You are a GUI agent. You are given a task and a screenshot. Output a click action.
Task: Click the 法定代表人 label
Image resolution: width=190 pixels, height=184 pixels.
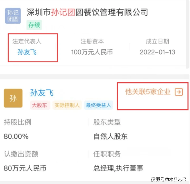(x=27, y=41)
